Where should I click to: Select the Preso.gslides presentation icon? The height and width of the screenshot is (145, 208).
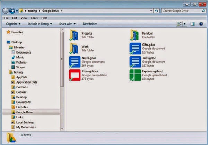[x=75, y=75]
